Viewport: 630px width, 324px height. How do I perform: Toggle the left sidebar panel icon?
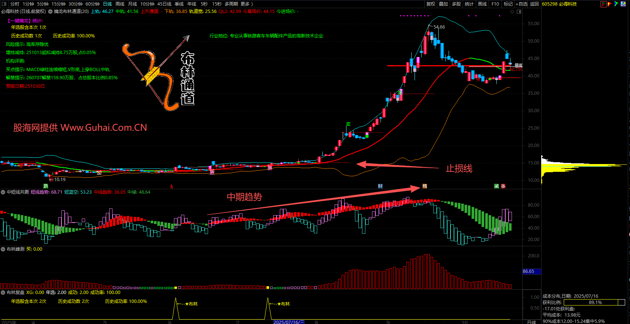4,4
